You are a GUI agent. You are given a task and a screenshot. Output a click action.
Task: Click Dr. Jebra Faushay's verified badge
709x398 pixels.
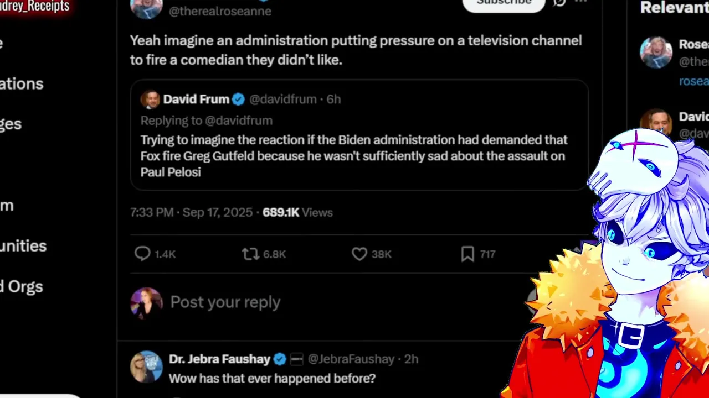click(x=280, y=359)
